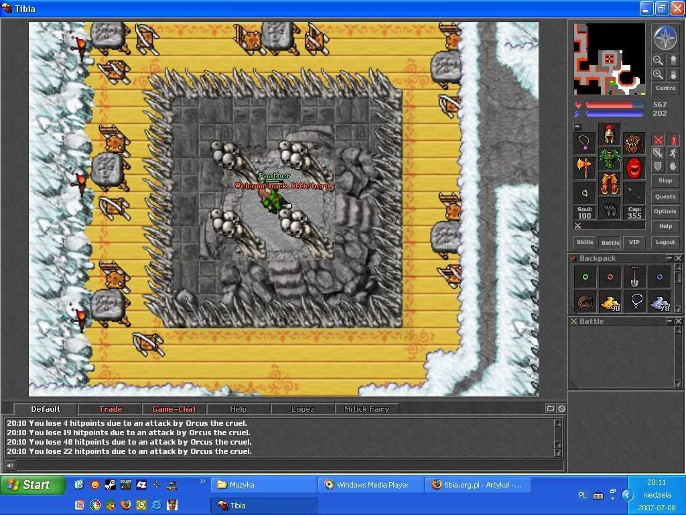Pick the rope in the backpack

tap(585, 302)
